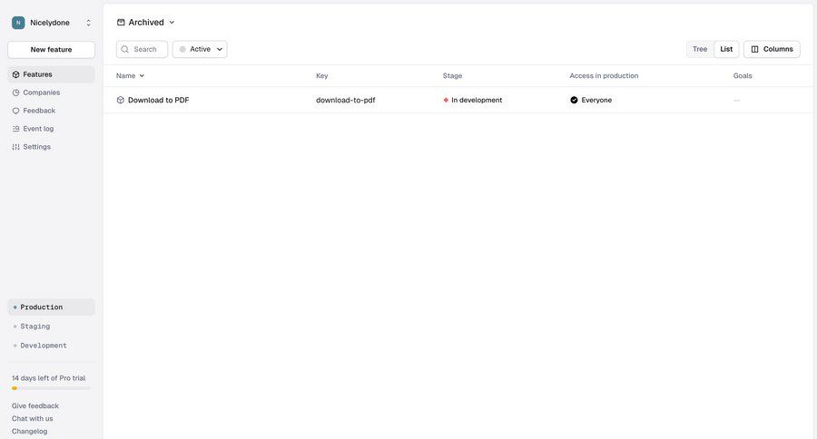The width and height of the screenshot is (817, 439).
Task: Click the Everyone checkmark icon
Action: (x=574, y=100)
